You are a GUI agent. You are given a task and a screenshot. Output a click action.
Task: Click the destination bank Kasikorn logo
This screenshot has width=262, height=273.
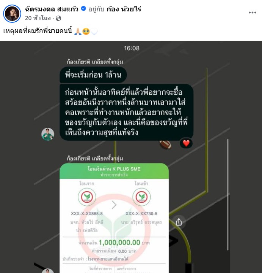click(141, 197)
